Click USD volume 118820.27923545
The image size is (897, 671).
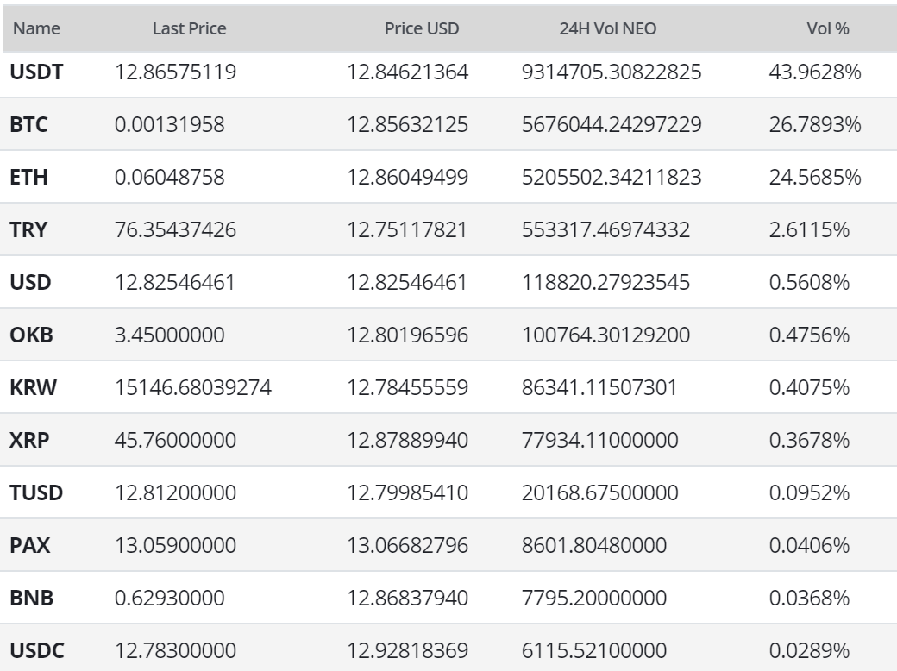(x=605, y=283)
